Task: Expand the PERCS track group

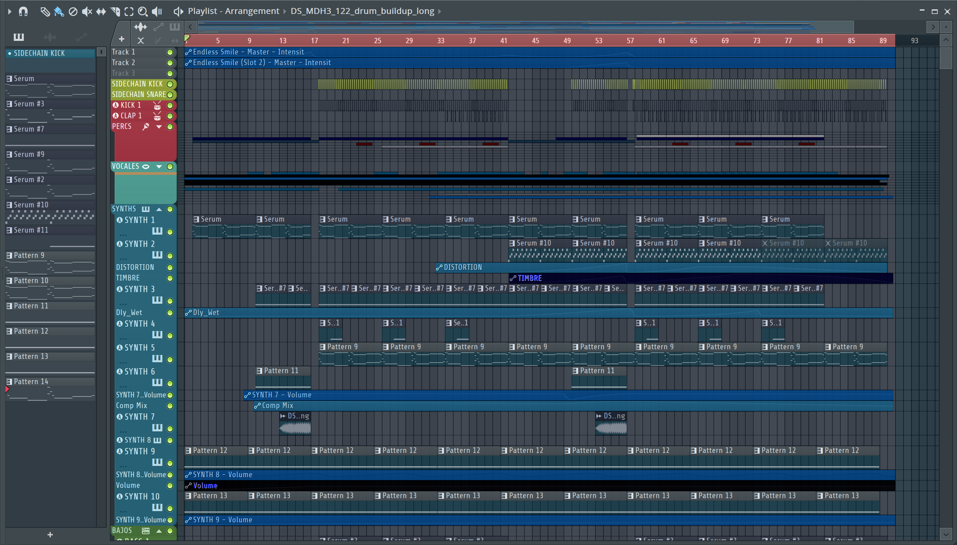Action: click(159, 127)
